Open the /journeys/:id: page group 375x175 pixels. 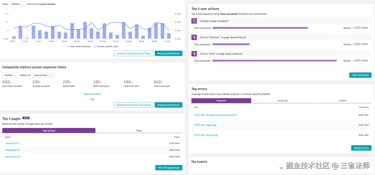pos(12,143)
